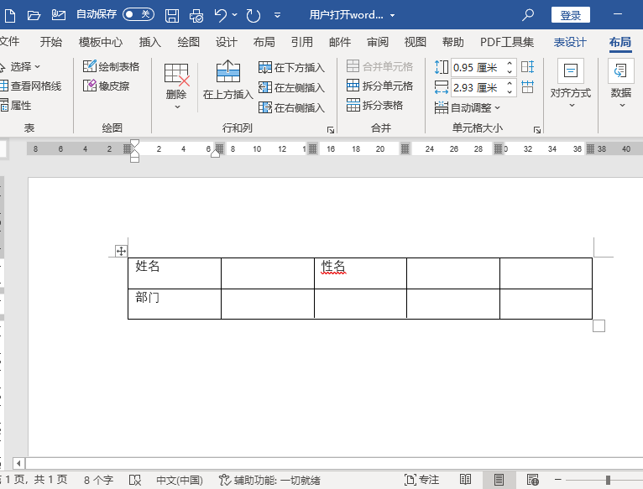Switch to Web Layout view
This screenshot has height=489, width=643.
coord(533,480)
